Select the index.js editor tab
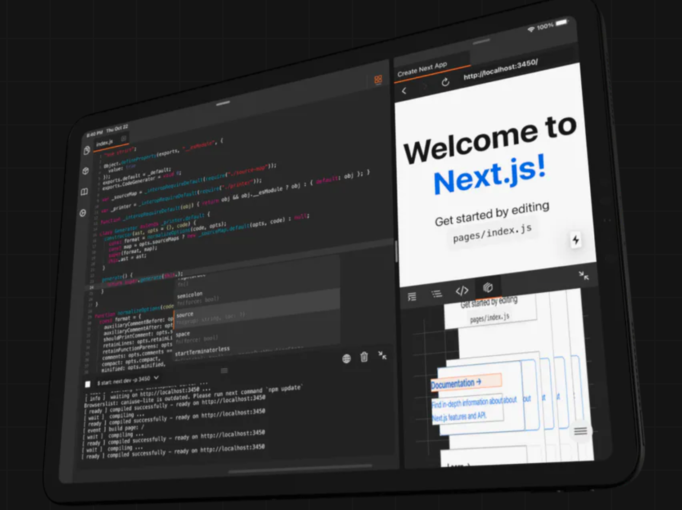The height and width of the screenshot is (510, 682). click(111, 142)
